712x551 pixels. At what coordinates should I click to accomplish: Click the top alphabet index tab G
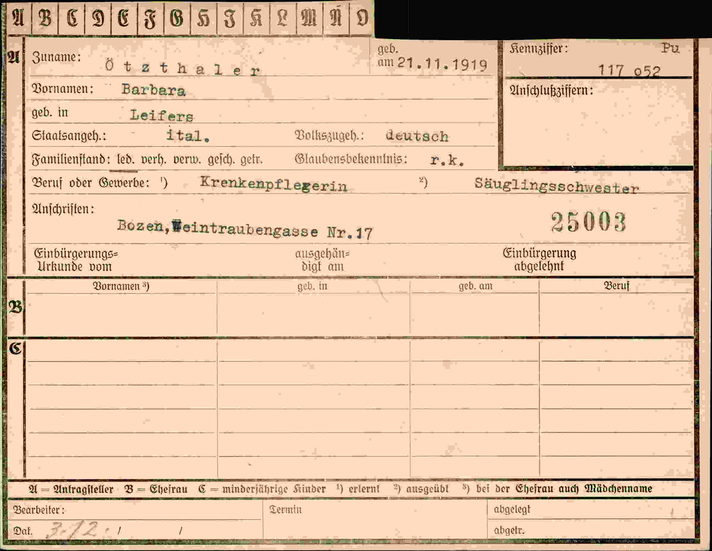(177, 18)
